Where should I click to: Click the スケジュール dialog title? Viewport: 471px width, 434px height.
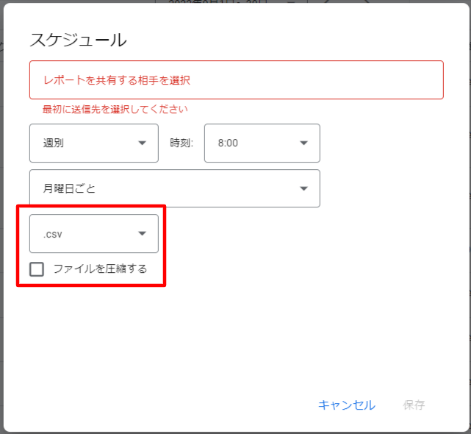coord(78,39)
